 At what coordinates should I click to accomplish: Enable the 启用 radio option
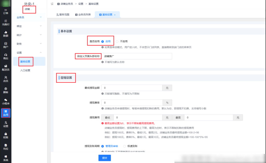(x=105, y=41)
